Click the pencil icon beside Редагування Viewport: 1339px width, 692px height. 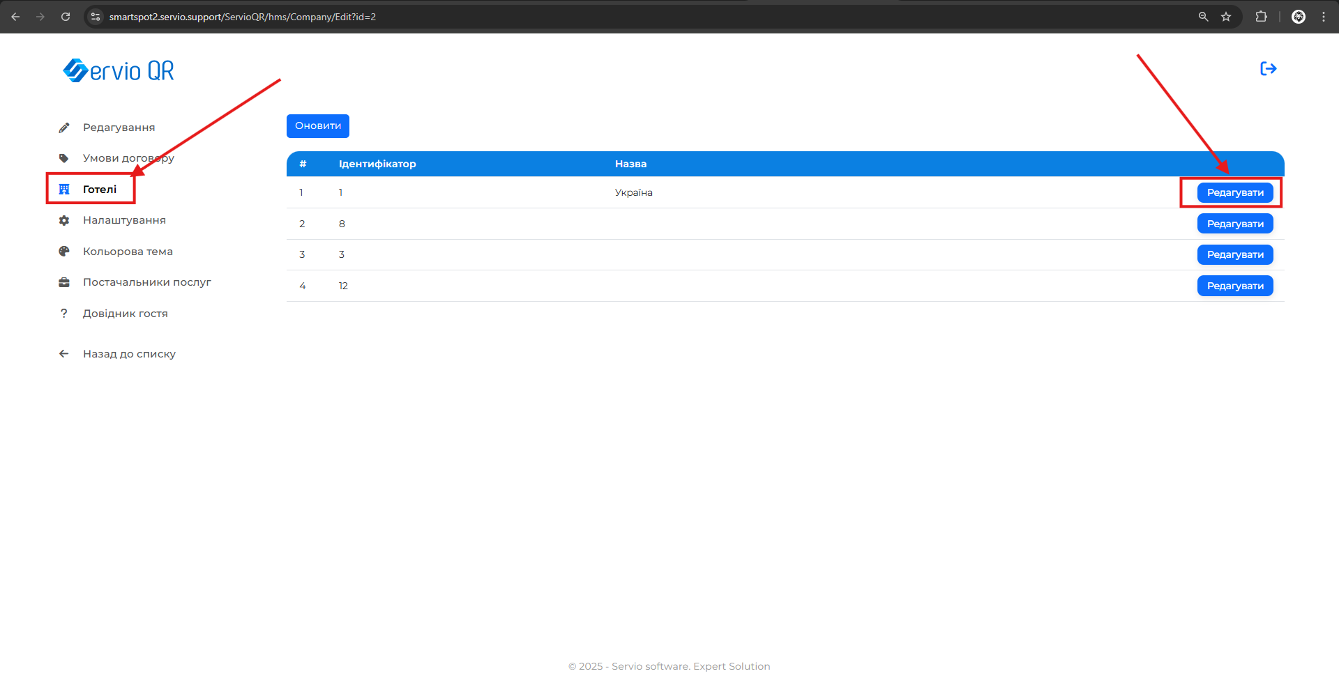(64, 128)
